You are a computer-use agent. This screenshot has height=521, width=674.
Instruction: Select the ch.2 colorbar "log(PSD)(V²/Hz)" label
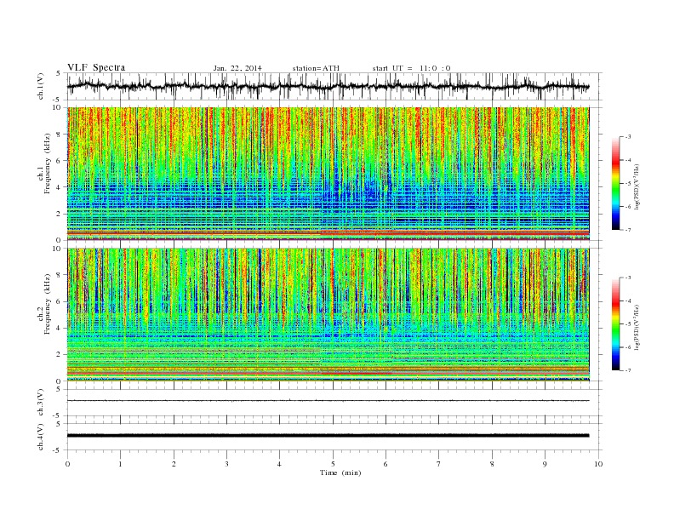coord(637,327)
